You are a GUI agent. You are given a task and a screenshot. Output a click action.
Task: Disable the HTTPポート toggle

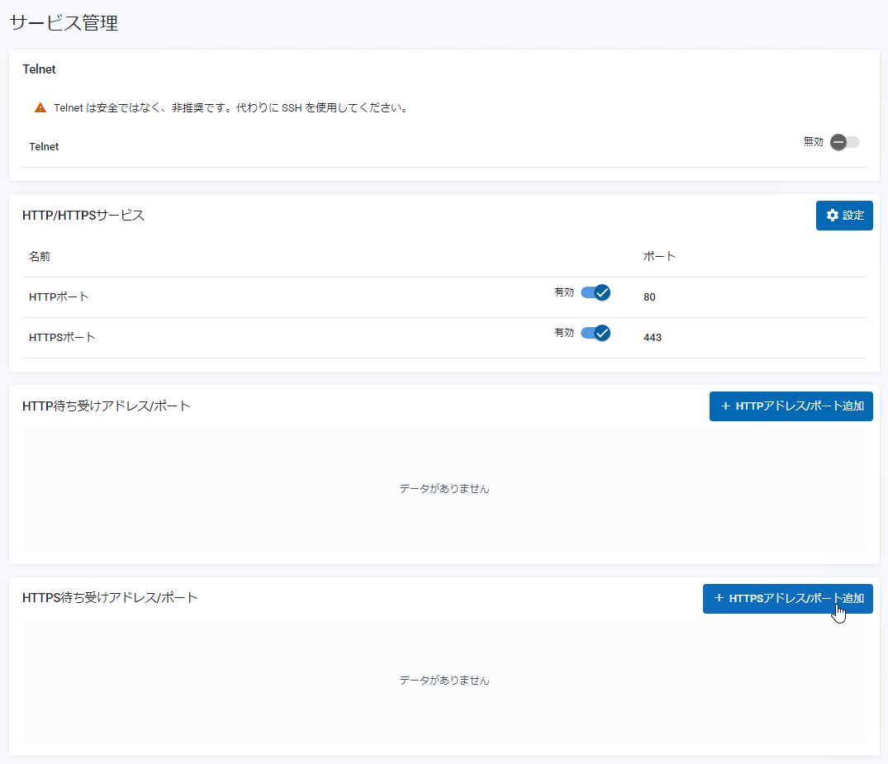pos(596,293)
